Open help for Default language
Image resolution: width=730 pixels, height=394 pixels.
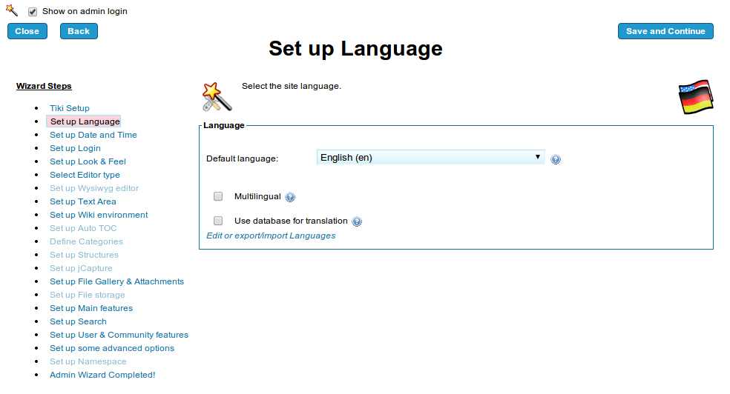pyautogui.click(x=556, y=159)
